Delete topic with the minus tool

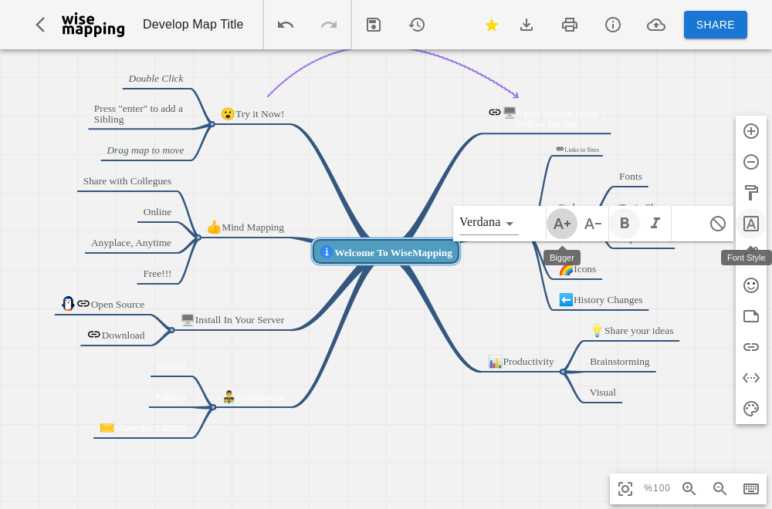point(751,162)
